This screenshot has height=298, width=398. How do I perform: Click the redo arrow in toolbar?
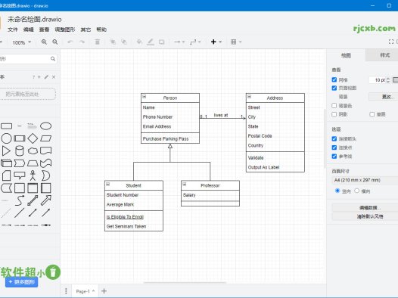(x=82, y=42)
